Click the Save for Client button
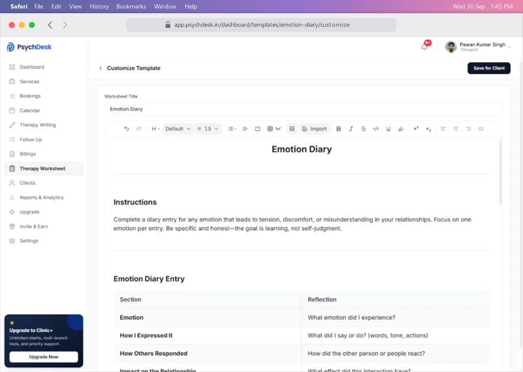 click(x=489, y=68)
